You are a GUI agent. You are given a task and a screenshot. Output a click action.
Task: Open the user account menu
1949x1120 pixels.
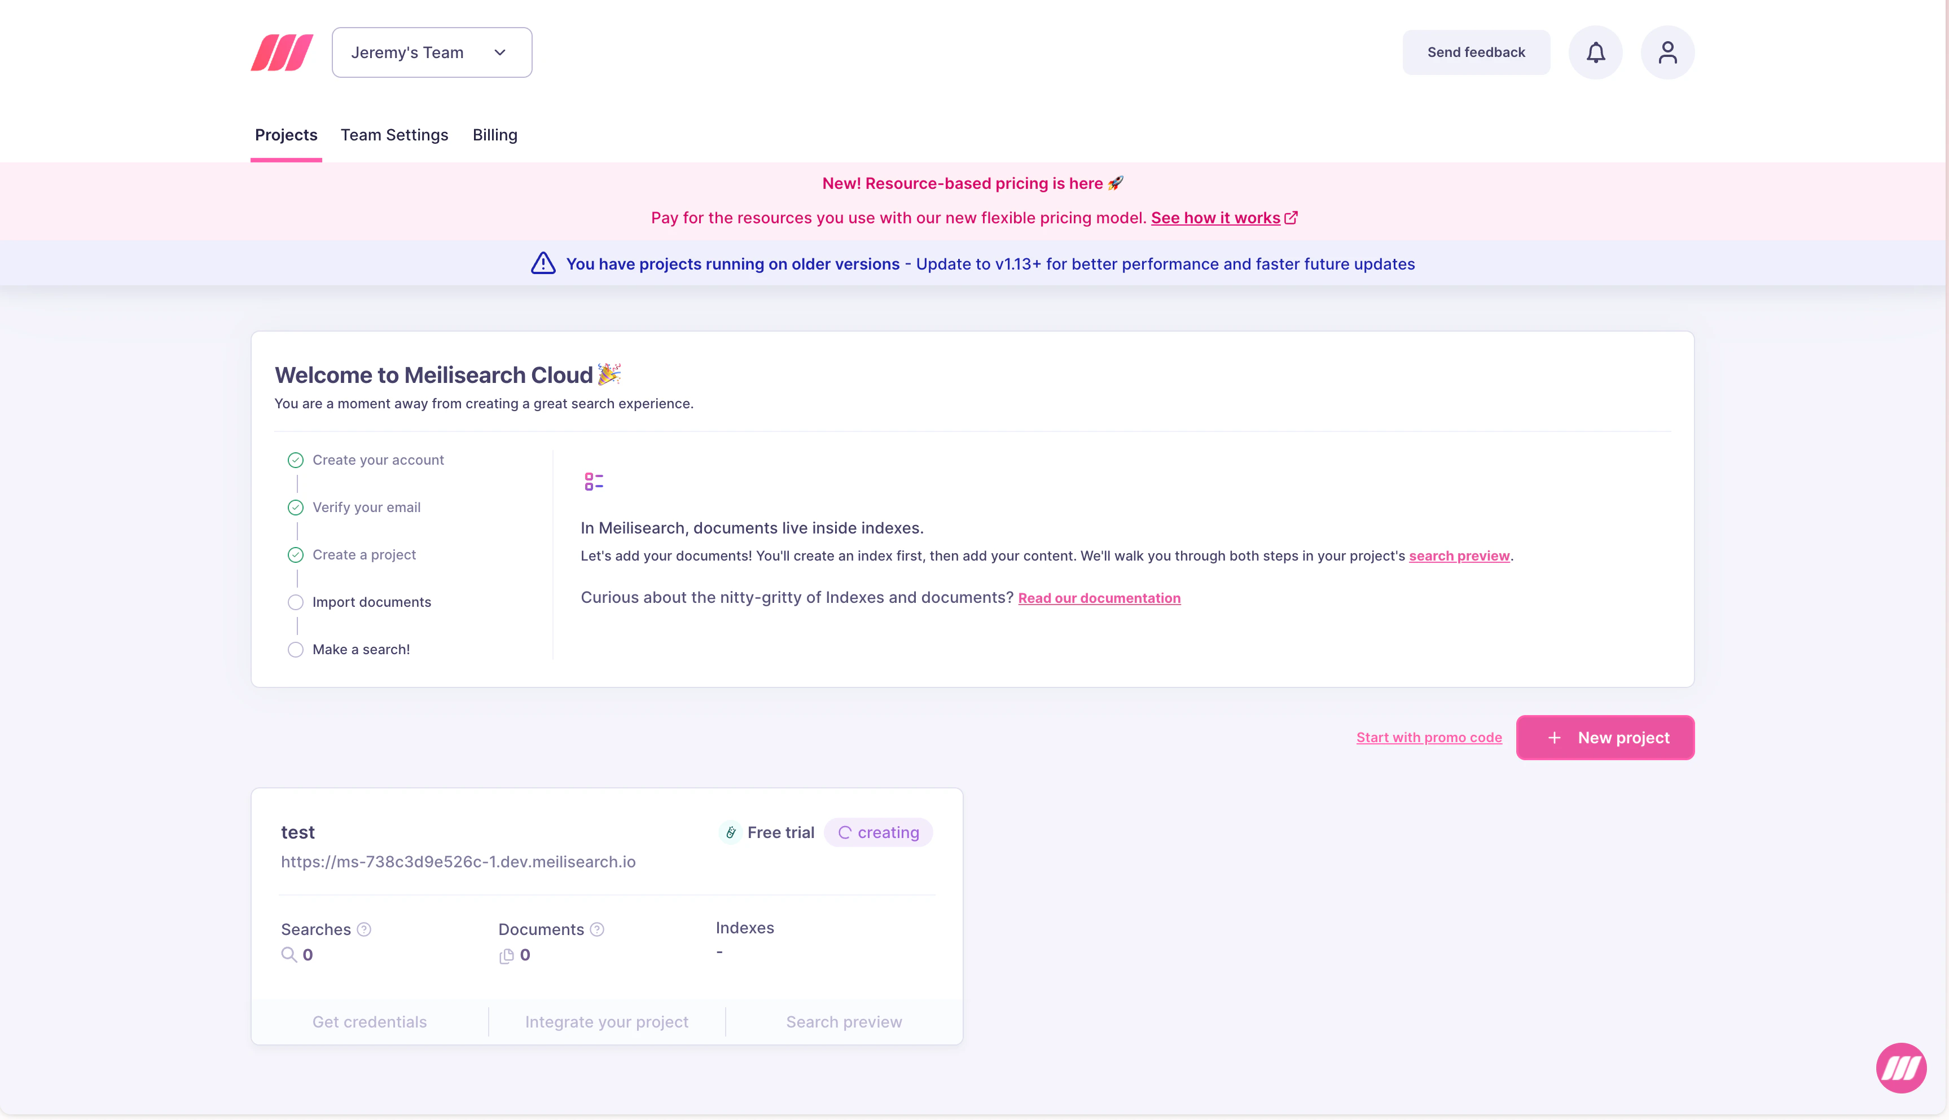(1667, 51)
